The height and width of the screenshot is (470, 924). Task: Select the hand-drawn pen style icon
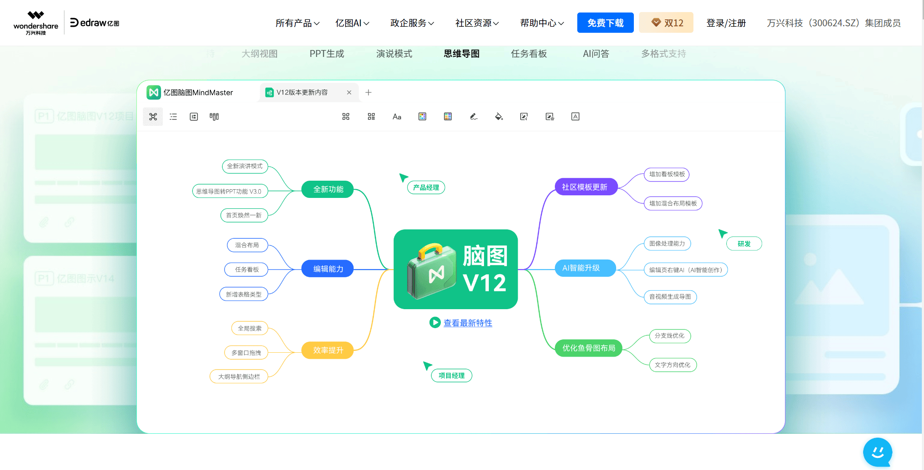(x=474, y=117)
